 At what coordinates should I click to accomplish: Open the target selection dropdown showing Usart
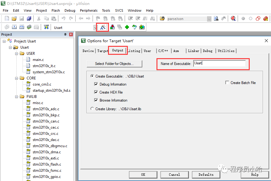coord(95,27)
